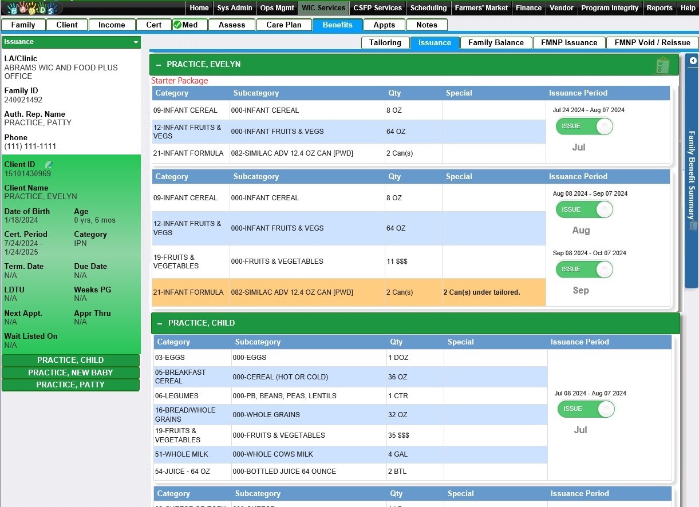Screen dimensions: 699x507
Task: Click the small icon at bottom of Family Benefit Summary bar
Action: click(693, 226)
